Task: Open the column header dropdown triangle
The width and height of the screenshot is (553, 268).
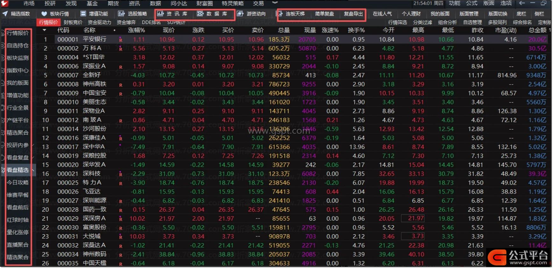Action: pos(44,30)
